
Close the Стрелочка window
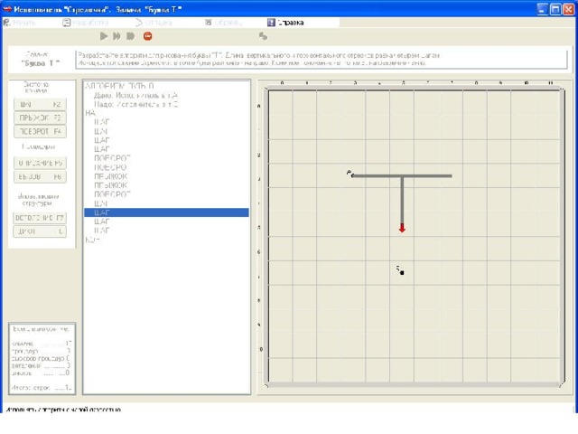568,9
